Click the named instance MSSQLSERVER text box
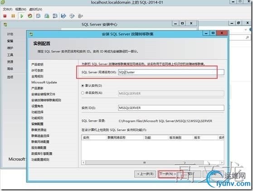Viewport: 253px width, 191px height. [x=171, y=93]
